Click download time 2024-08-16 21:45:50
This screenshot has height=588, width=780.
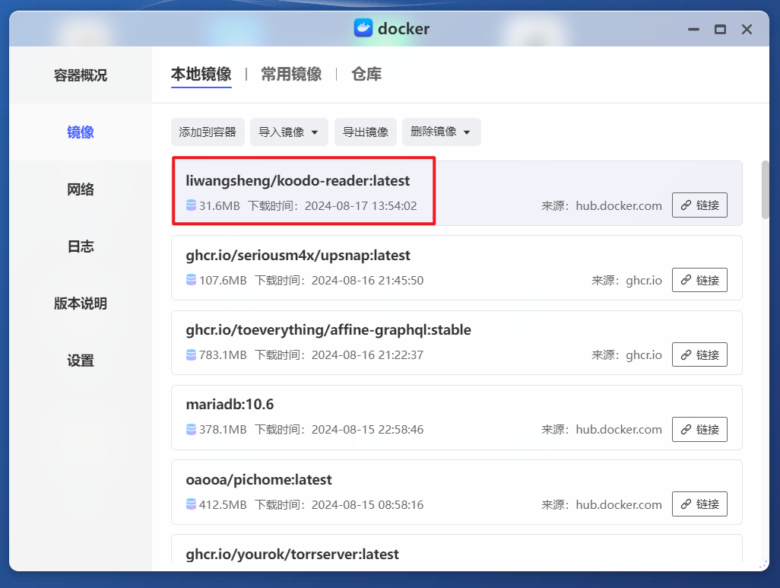(368, 281)
